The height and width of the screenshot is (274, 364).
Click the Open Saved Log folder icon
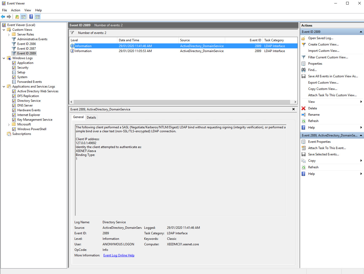304,38
